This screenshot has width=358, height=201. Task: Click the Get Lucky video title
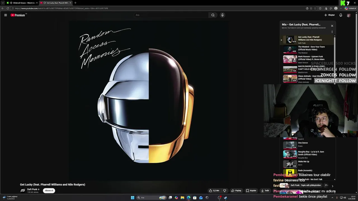click(53, 185)
